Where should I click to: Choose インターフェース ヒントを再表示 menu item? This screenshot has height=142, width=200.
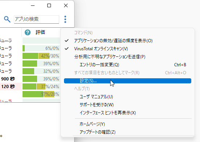128,113
